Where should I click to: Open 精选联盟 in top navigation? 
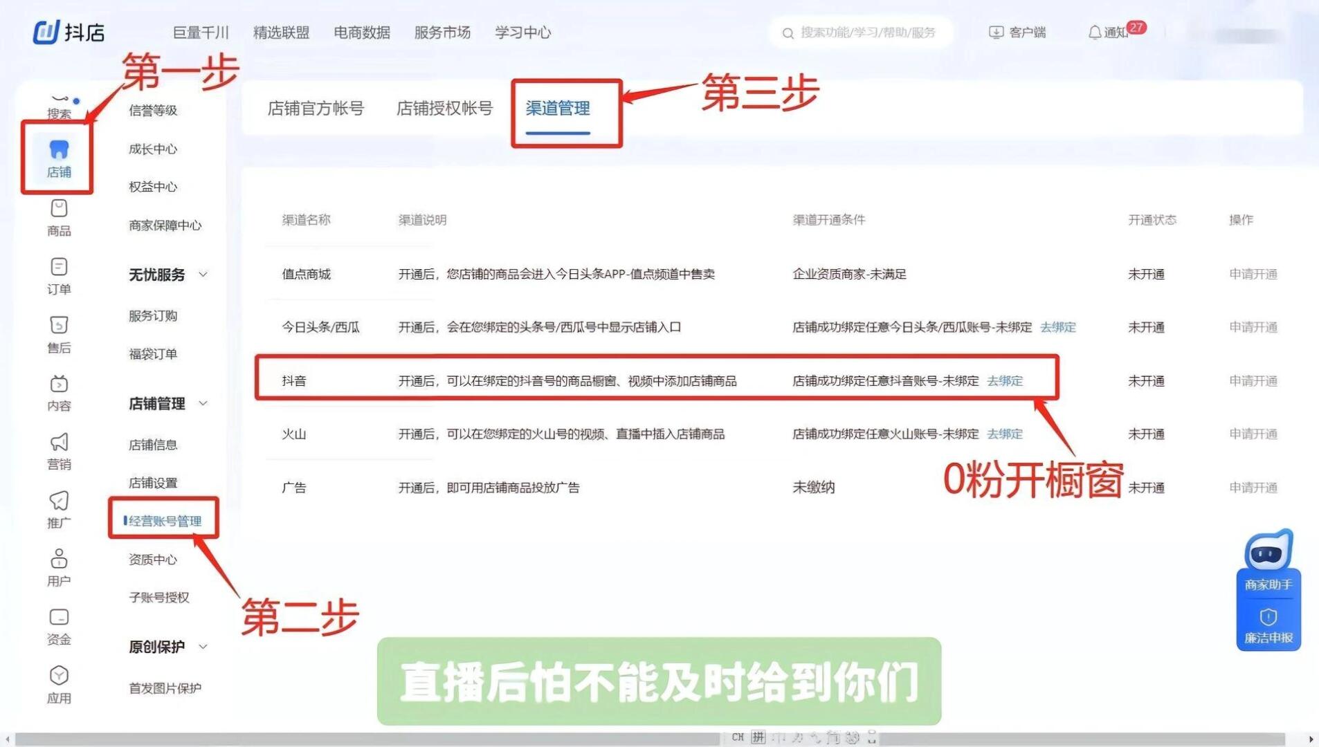(x=281, y=33)
